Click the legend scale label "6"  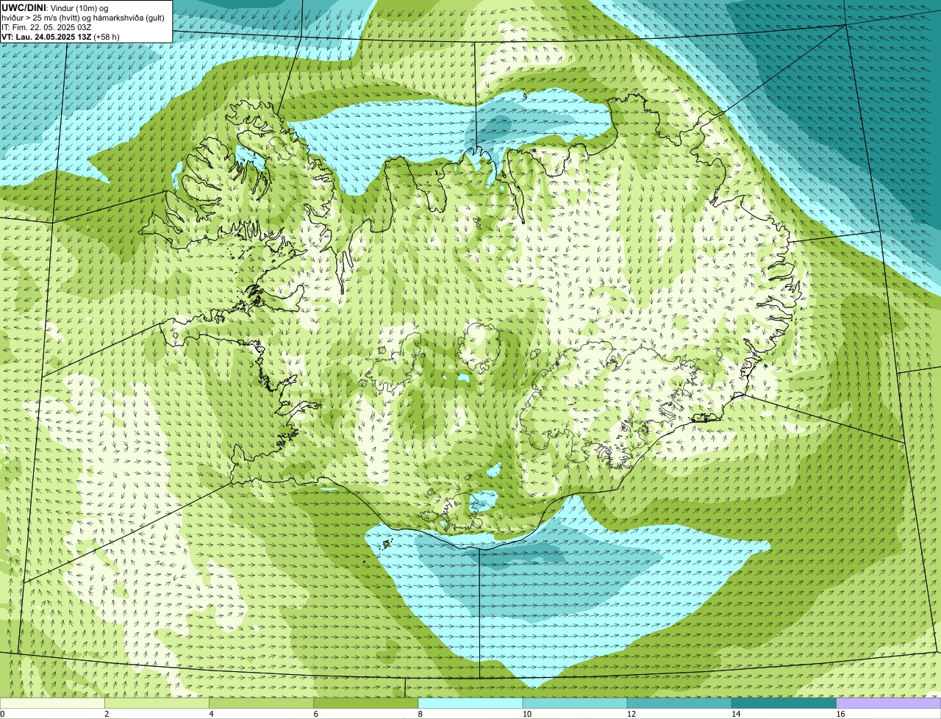click(x=316, y=714)
